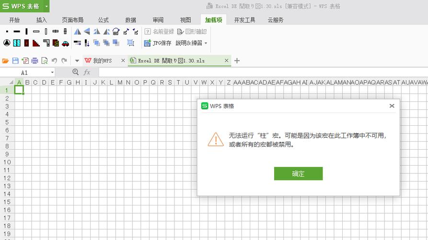The image size is (428, 240).
Task: Insert the furniture cabinet shape
Action: [56, 43]
